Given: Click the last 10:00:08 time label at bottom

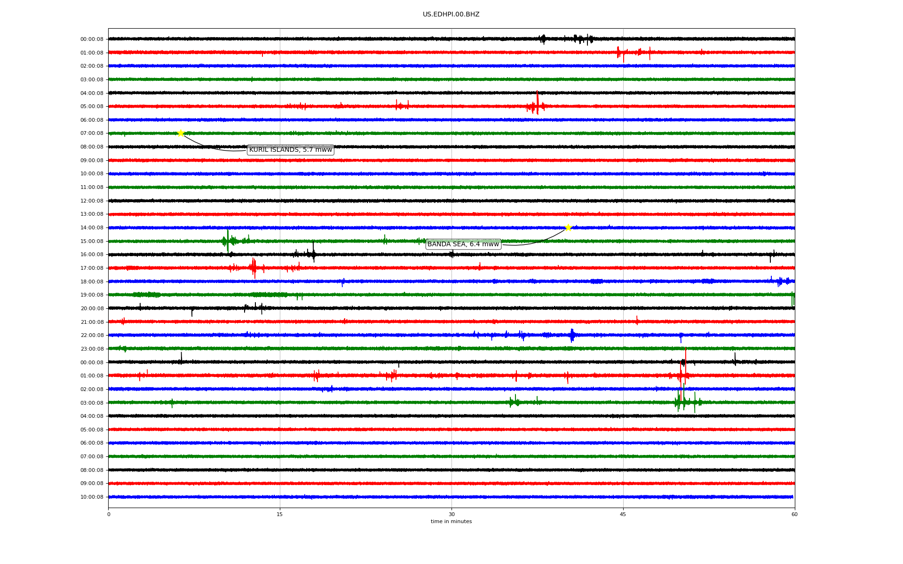Looking at the screenshot, I should [92, 497].
